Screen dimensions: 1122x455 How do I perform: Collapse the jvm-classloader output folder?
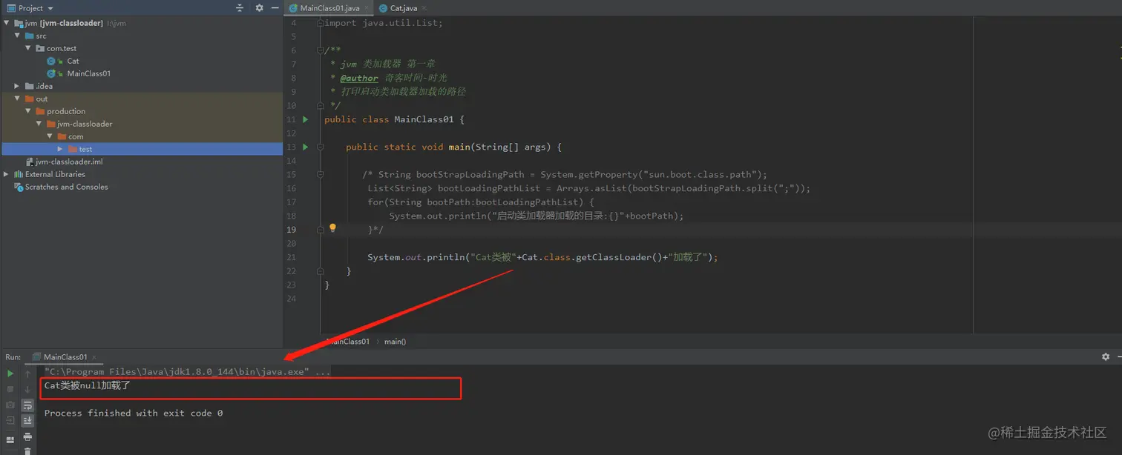click(39, 124)
